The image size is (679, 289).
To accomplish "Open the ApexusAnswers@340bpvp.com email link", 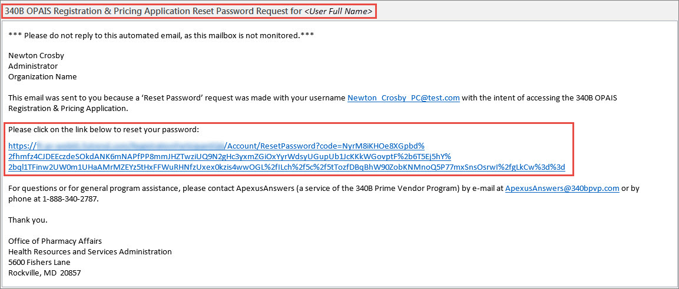I will coord(562,189).
